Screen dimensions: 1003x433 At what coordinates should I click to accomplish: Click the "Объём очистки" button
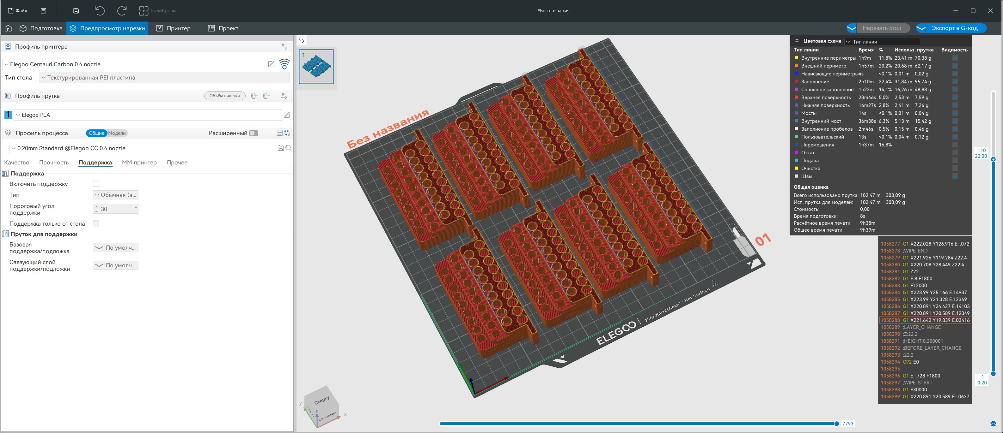pyautogui.click(x=225, y=96)
